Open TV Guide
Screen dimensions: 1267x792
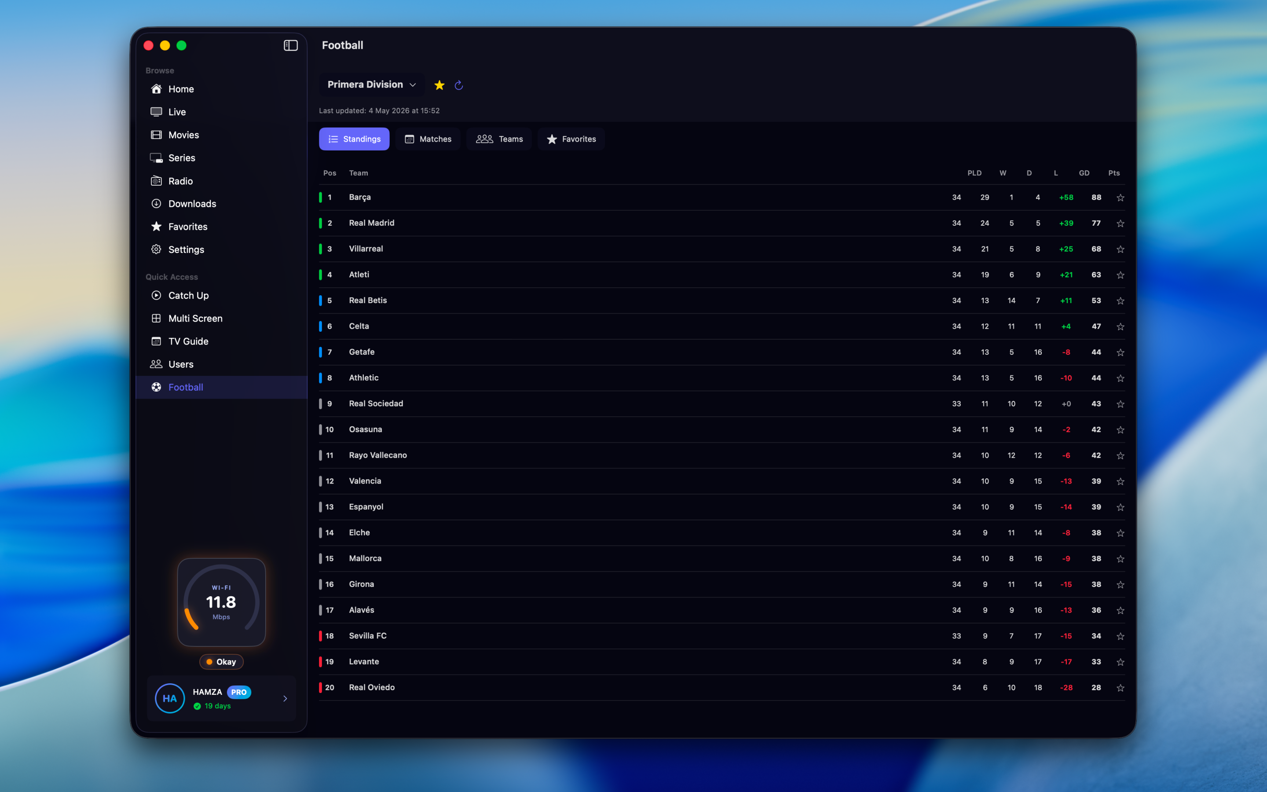pos(221,341)
